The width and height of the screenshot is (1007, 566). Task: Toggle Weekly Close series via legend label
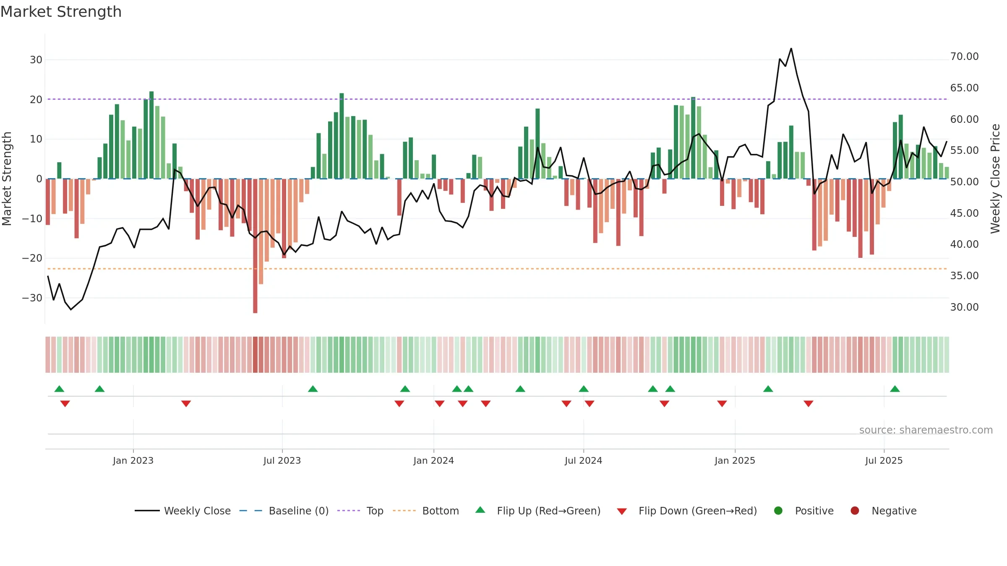(197, 511)
